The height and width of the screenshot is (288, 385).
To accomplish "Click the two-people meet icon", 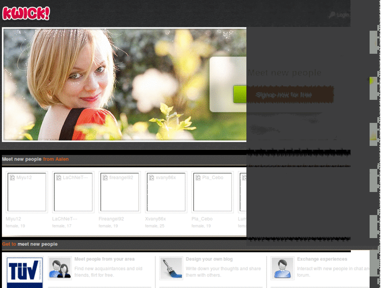I will click(60, 268).
